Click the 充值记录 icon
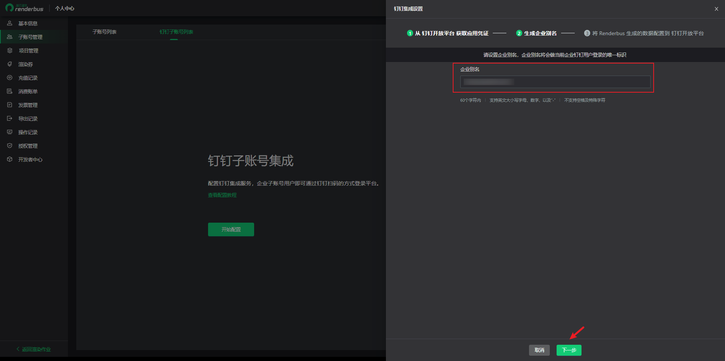725x361 pixels. pos(10,77)
